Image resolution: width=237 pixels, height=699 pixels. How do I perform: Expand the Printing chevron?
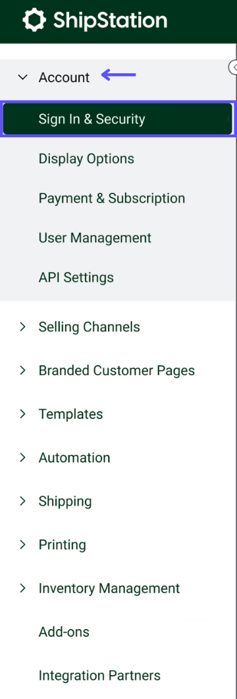point(22,545)
